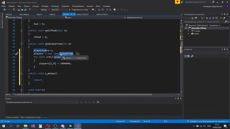Click the Undo toolbar icon
The image size is (230, 129).
(x=30, y=10)
